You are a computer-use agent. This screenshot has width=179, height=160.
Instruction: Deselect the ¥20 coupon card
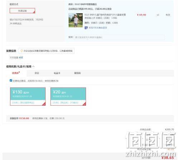(68, 96)
